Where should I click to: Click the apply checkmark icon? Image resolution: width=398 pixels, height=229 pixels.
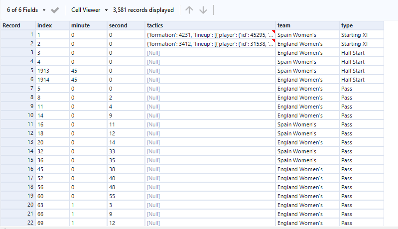(x=55, y=10)
